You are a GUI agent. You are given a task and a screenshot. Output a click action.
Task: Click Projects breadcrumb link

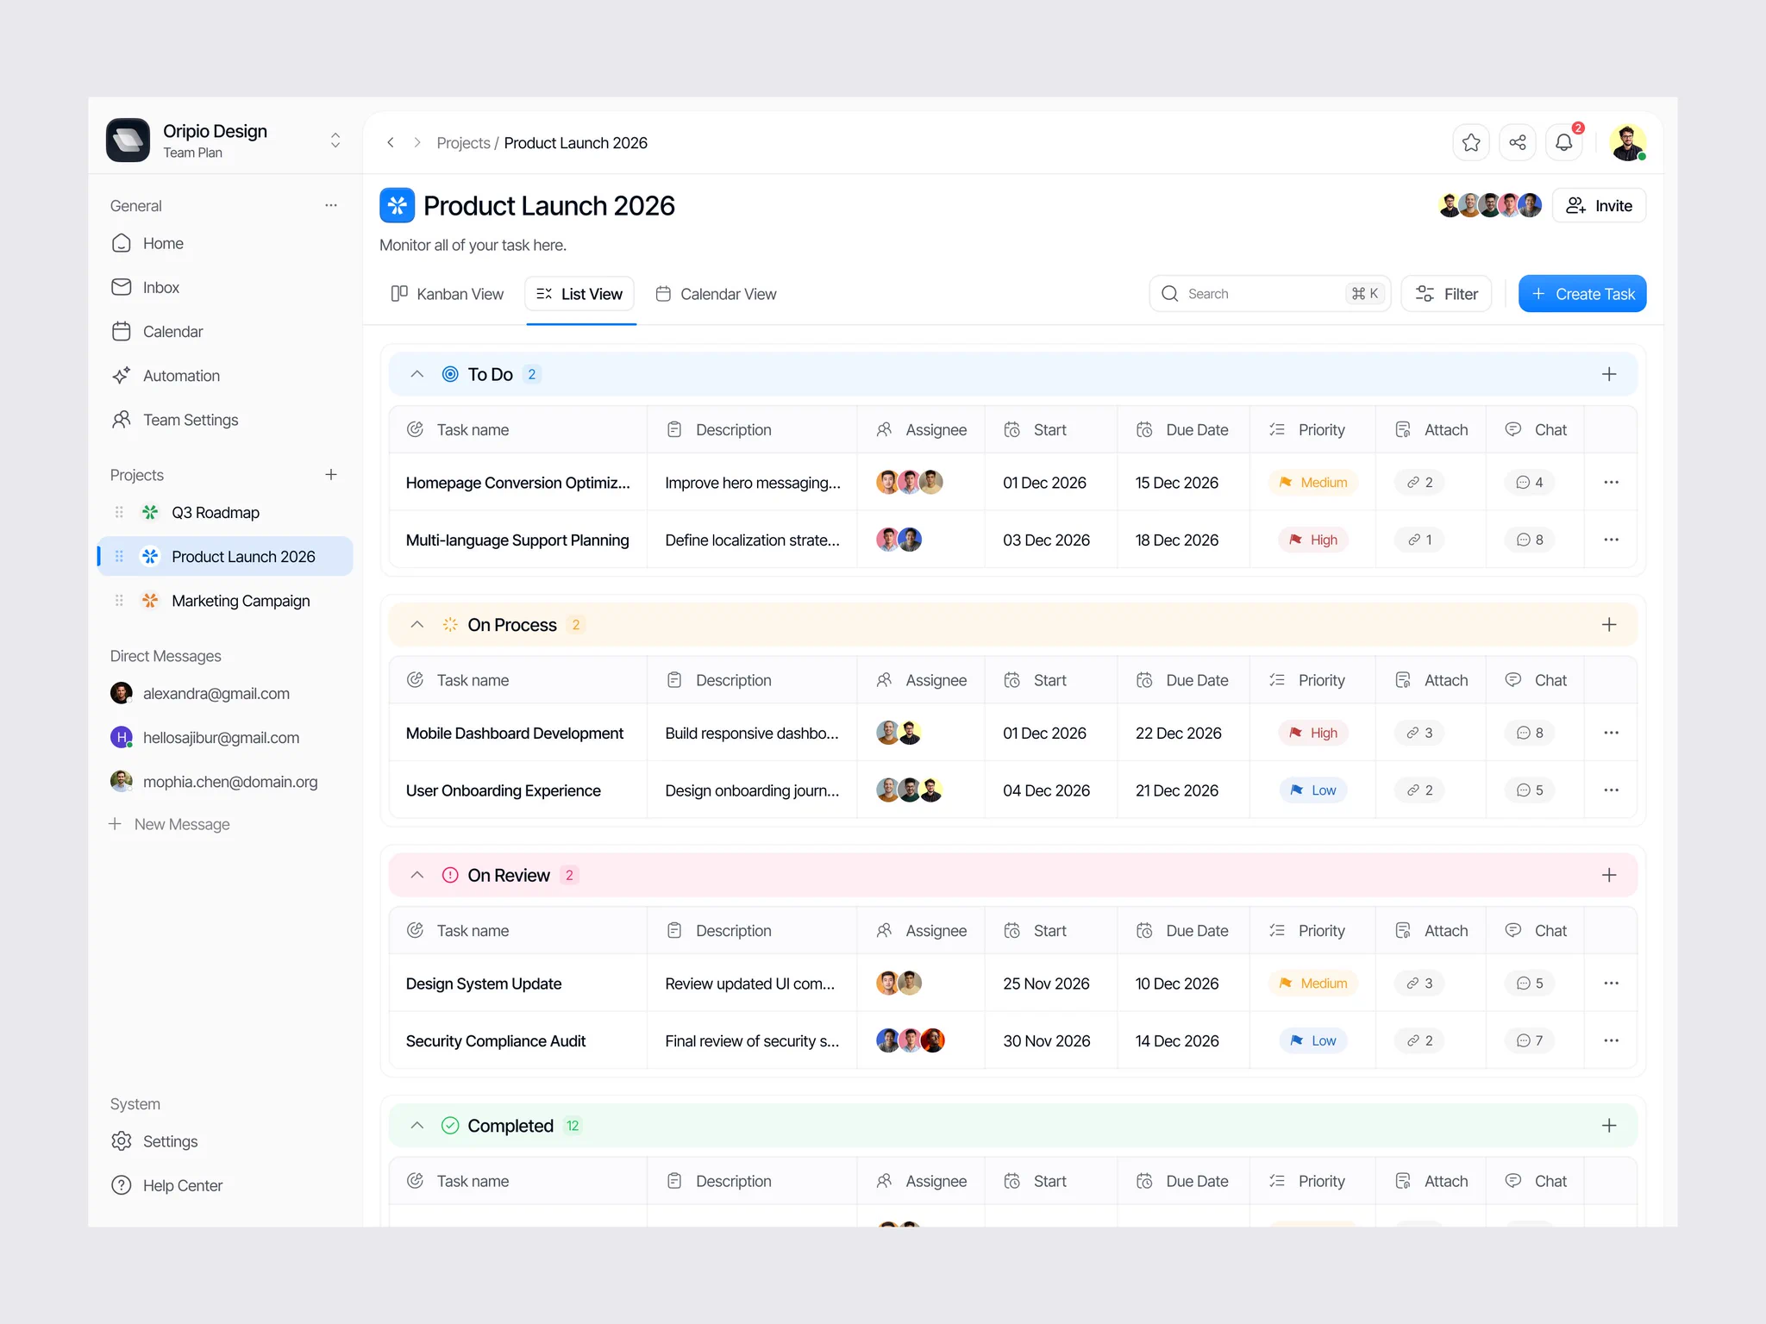point(463,143)
